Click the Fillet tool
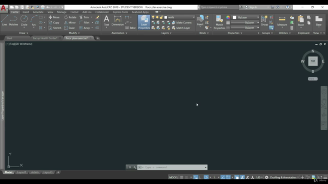The image size is (328, 184). point(85,22)
